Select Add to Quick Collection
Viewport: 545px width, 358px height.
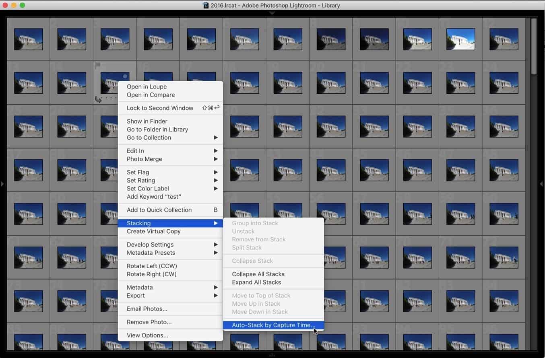(x=170, y=210)
